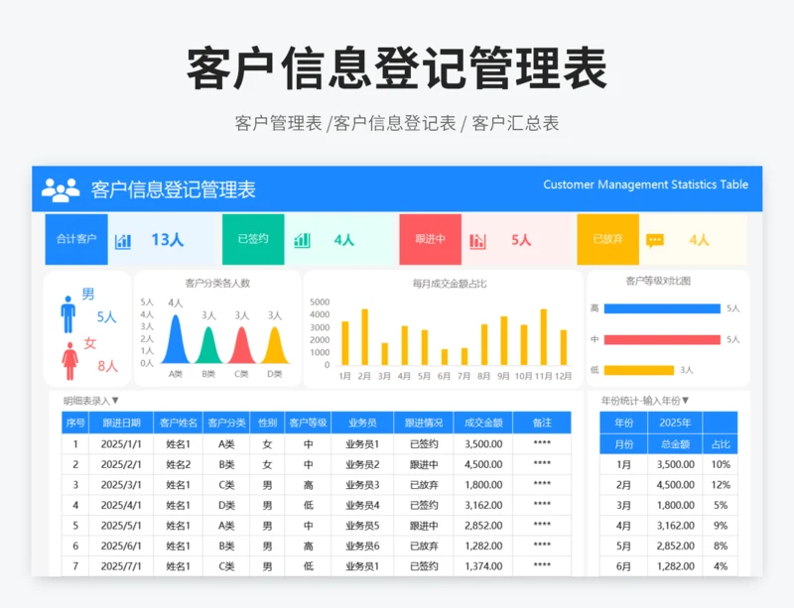Click the red chart icon beside 5人

click(x=477, y=241)
